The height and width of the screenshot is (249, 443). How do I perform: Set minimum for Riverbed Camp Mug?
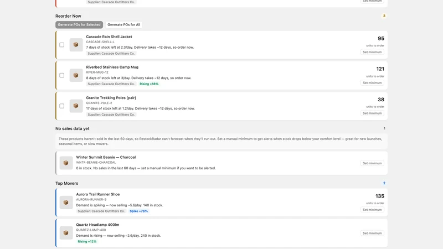372,82
